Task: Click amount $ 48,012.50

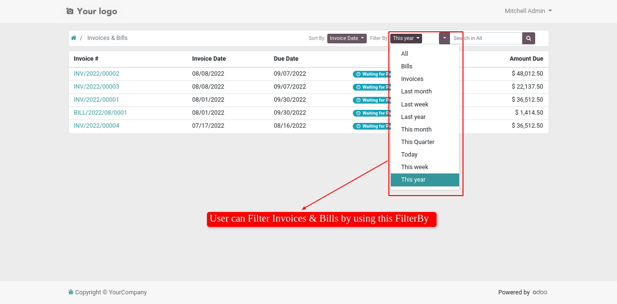Action: coord(527,74)
